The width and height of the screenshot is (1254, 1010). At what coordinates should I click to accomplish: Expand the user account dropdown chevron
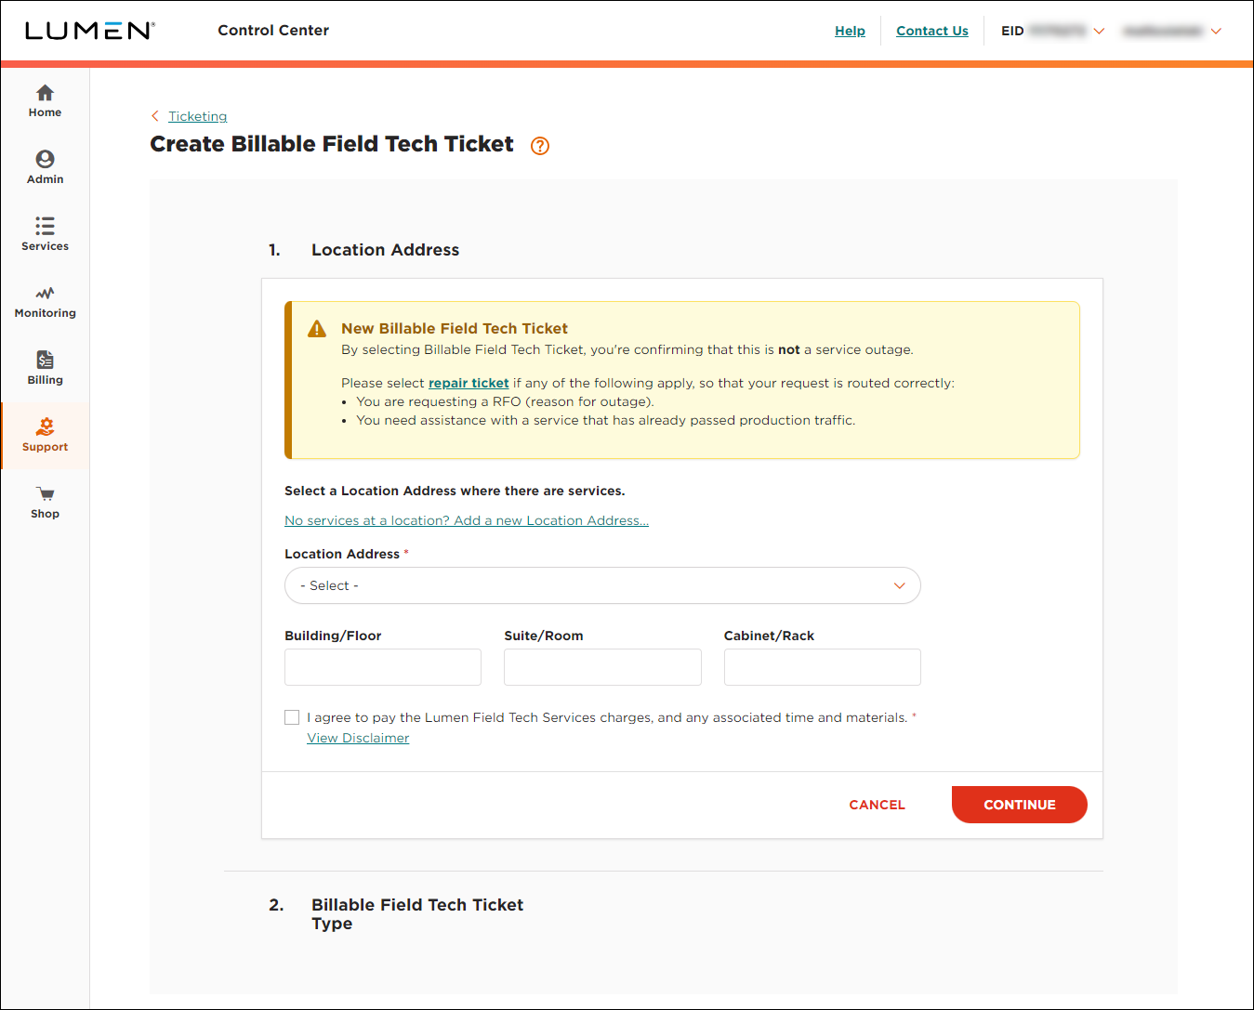[x=1216, y=31]
